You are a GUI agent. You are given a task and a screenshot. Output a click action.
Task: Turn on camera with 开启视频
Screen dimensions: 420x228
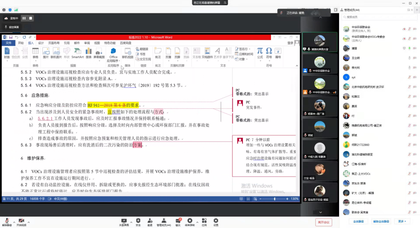click(21, 222)
